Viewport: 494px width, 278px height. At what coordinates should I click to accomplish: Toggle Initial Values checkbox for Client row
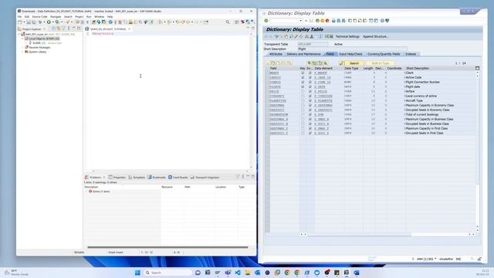coord(310,73)
